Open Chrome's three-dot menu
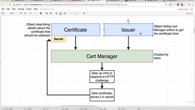This screenshot has height=110, width=195. [x=193, y=5]
